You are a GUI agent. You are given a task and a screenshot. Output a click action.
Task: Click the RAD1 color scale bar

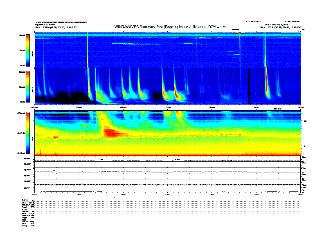(28, 87)
